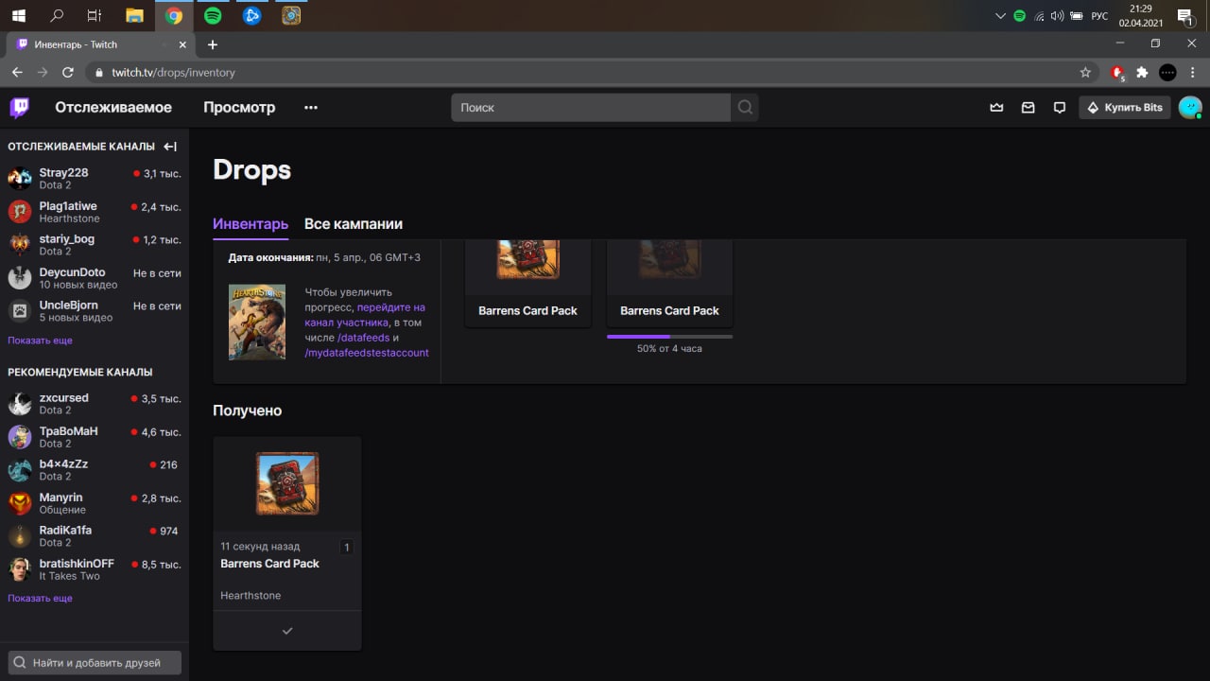Open notifications inbox icon
The width and height of the screenshot is (1210, 681).
(1028, 108)
